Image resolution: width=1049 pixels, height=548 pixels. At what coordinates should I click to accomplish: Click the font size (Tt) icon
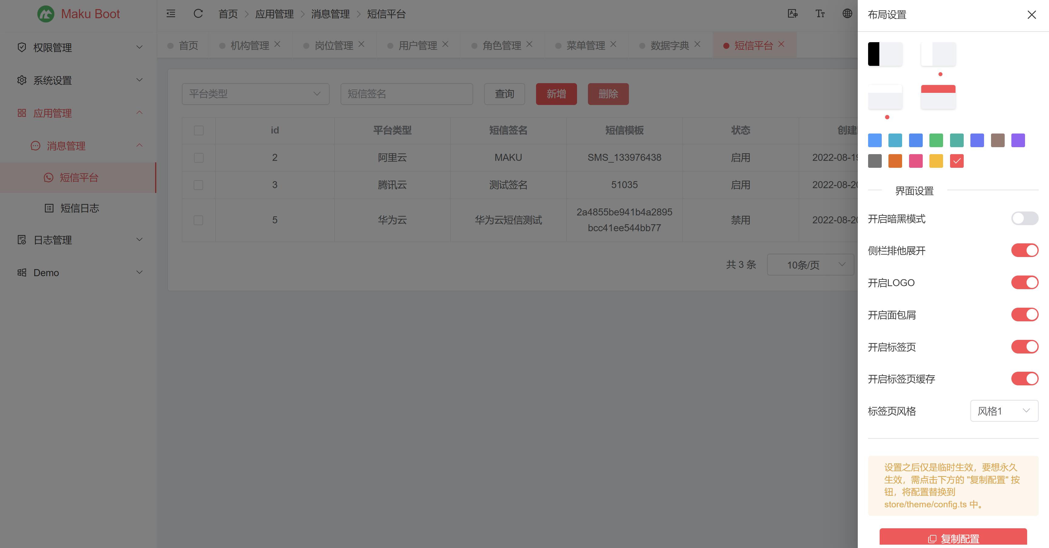coord(819,13)
